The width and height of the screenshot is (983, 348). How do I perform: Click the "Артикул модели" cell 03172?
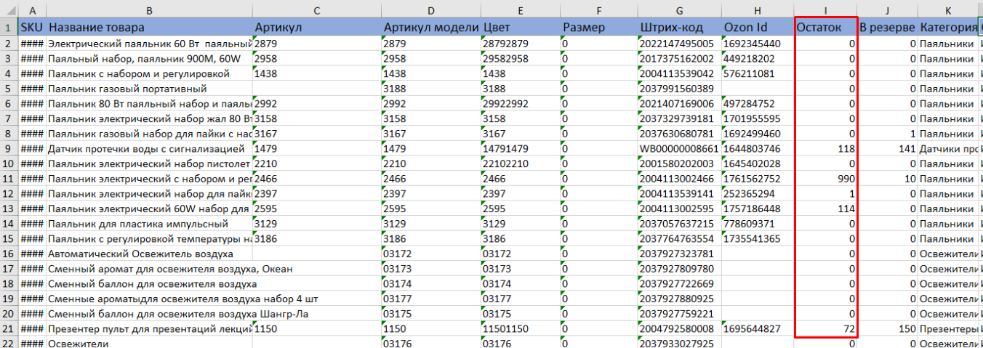[x=430, y=254]
